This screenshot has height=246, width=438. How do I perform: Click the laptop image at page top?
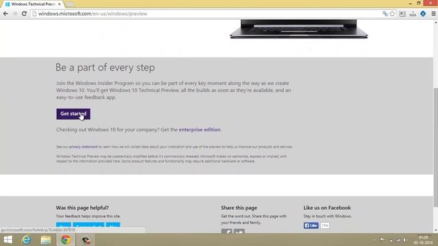[x=298, y=29]
